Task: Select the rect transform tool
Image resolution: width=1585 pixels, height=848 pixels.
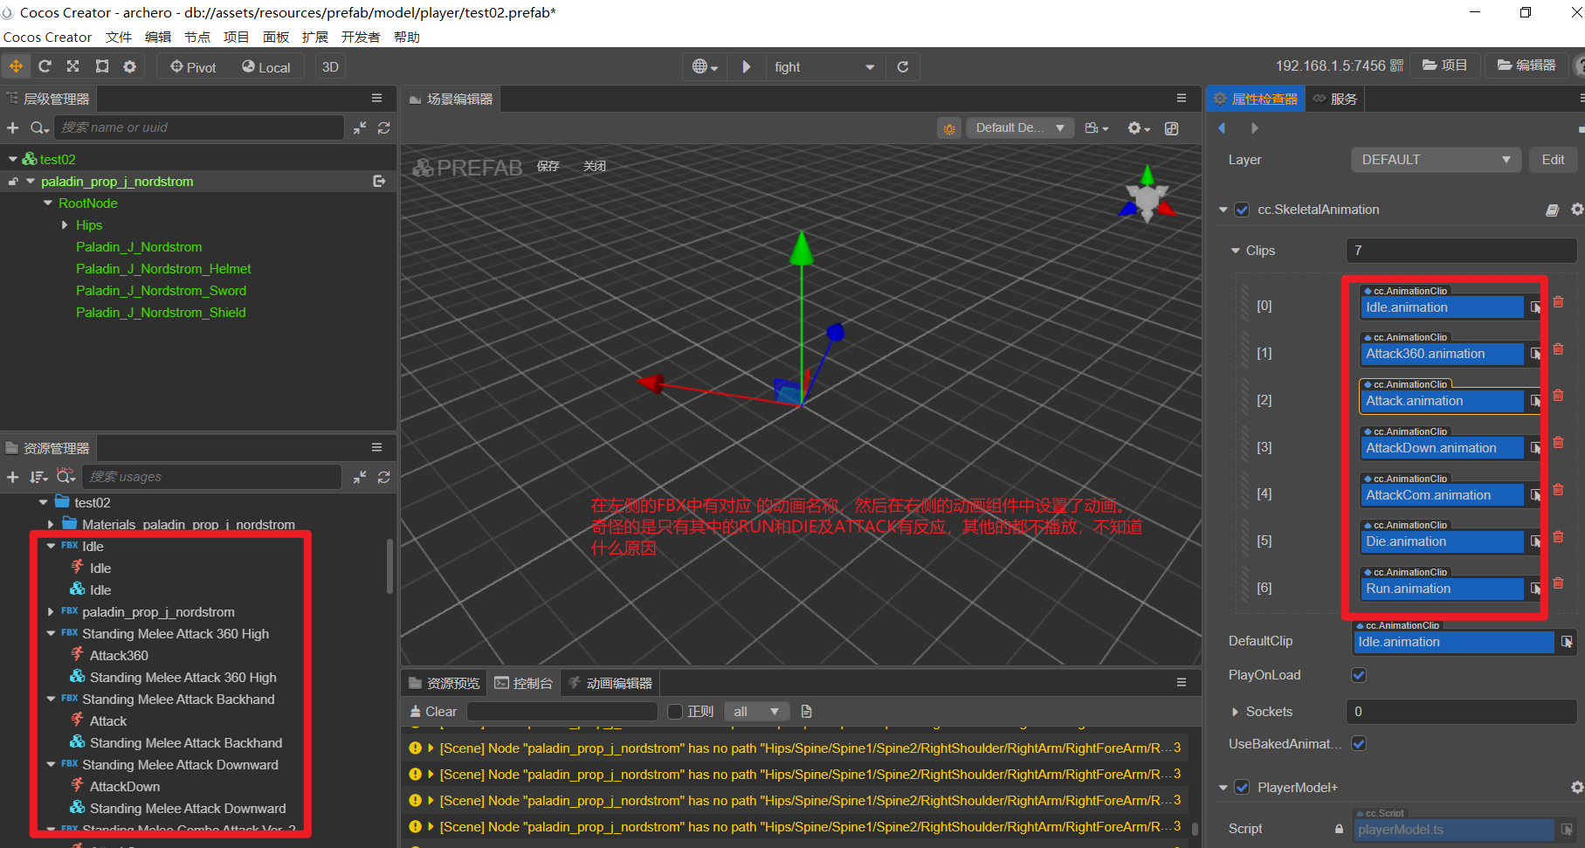Action: coord(102,66)
